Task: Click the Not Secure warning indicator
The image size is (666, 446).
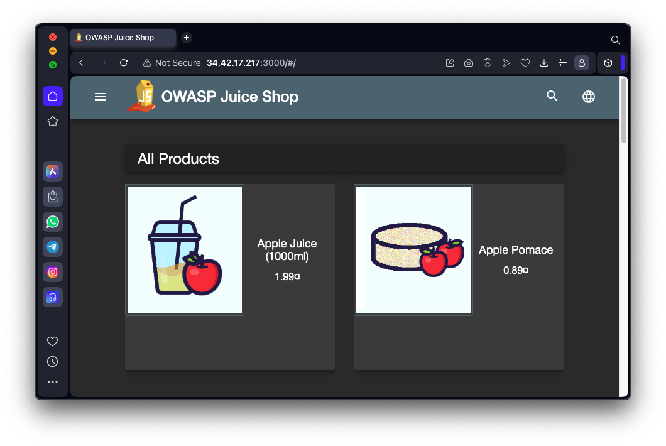Action: click(172, 63)
